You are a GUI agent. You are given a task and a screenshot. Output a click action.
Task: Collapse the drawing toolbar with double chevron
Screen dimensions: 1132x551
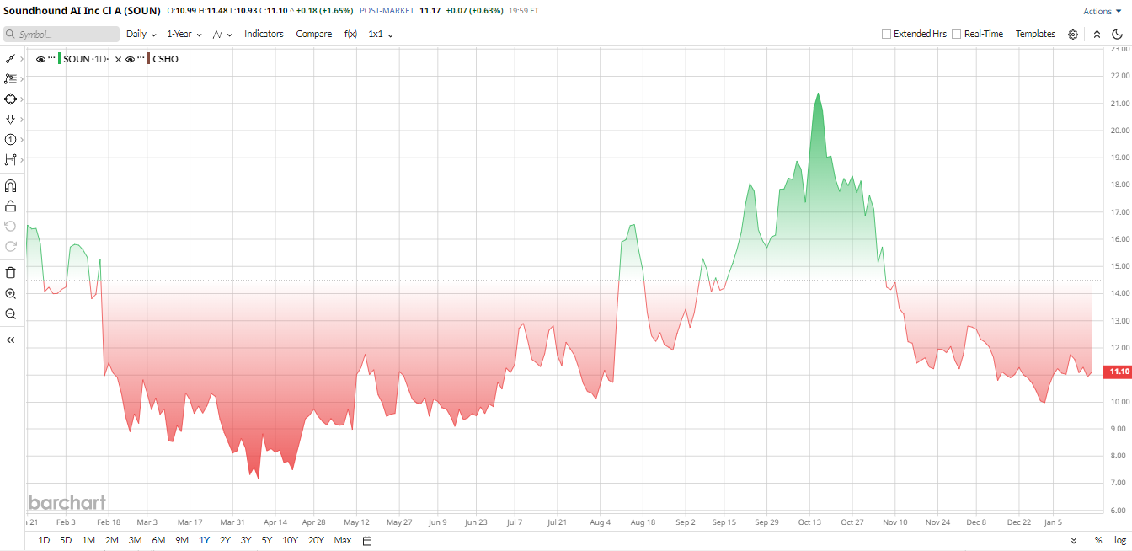coord(11,340)
